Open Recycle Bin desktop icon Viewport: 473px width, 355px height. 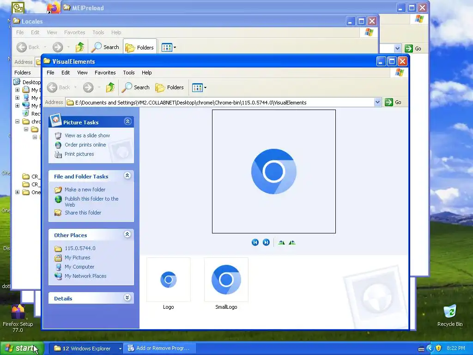pyautogui.click(x=450, y=315)
